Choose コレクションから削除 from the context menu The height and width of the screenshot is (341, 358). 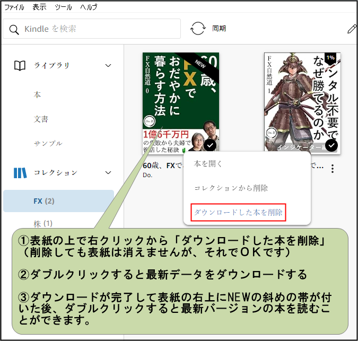point(231,188)
